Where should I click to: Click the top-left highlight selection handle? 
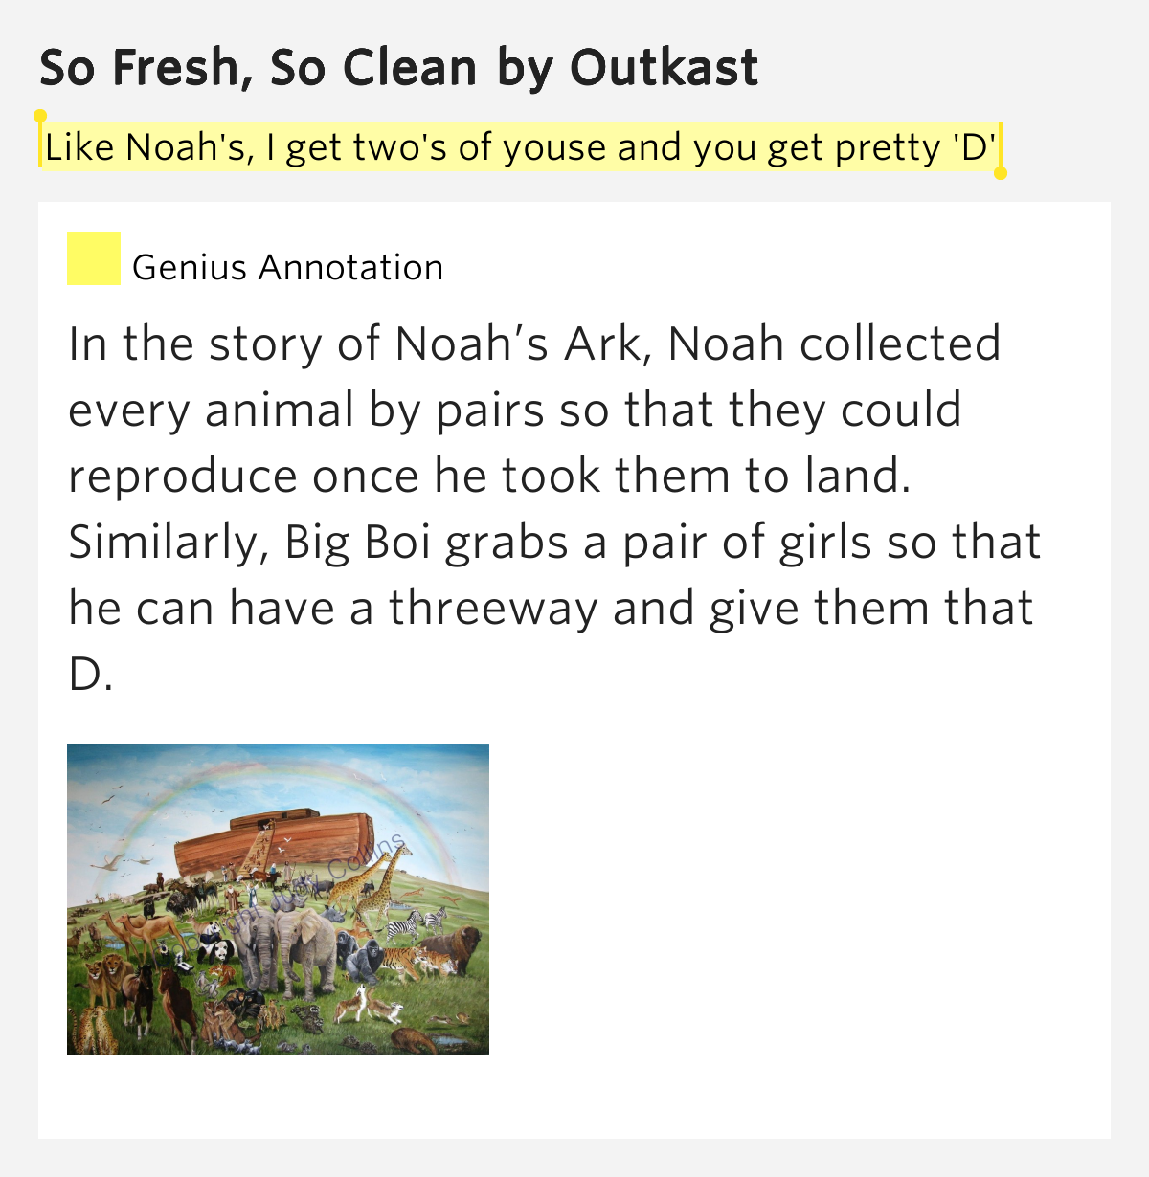point(40,117)
